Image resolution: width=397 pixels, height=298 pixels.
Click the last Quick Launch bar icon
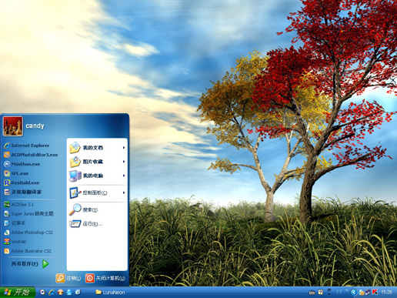(x=78, y=292)
